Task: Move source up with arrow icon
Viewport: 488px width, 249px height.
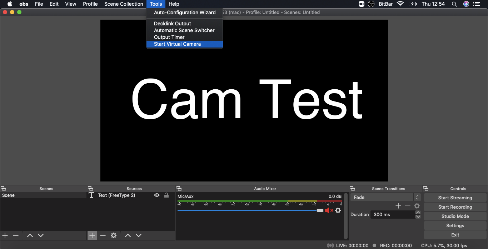Action: coord(128,235)
